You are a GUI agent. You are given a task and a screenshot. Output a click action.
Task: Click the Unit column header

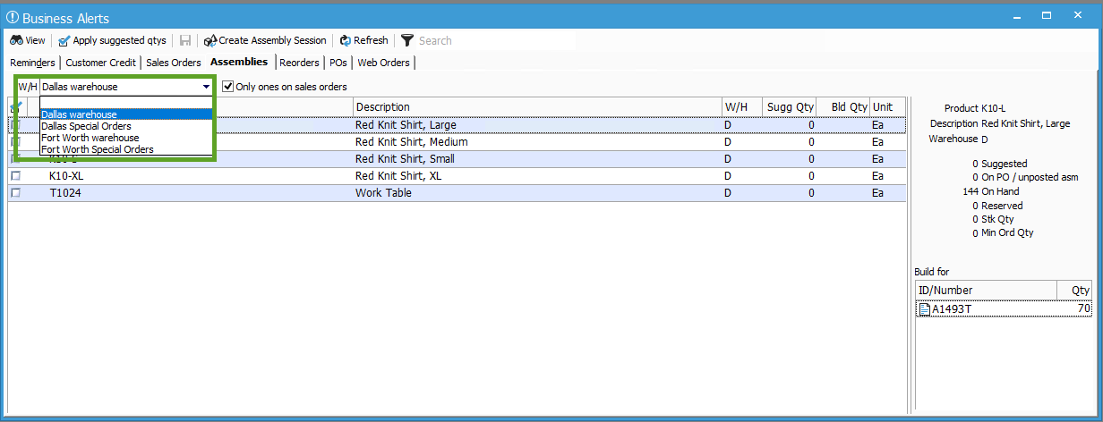pos(888,107)
